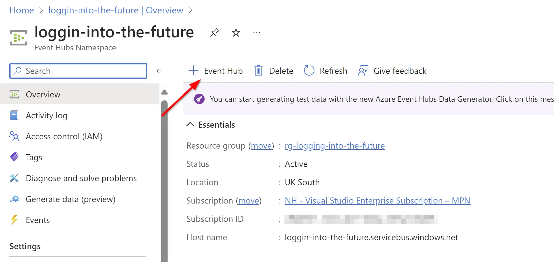554x262 pixels.
Task: Click move link next to Resource group
Action: click(261, 146)
